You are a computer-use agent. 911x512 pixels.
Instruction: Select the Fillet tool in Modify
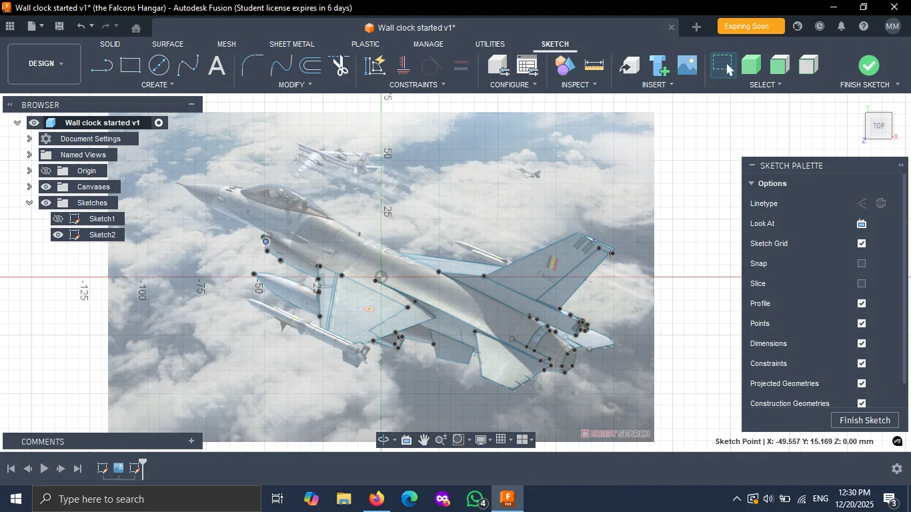[251, 65]
